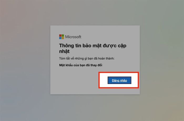This screenshot has width=184, height=121.
Task: Click the bold Mật khẩu của bạn line
Action: [81, 65]
